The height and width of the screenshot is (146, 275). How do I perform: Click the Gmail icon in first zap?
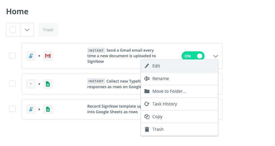pos(48,56)
